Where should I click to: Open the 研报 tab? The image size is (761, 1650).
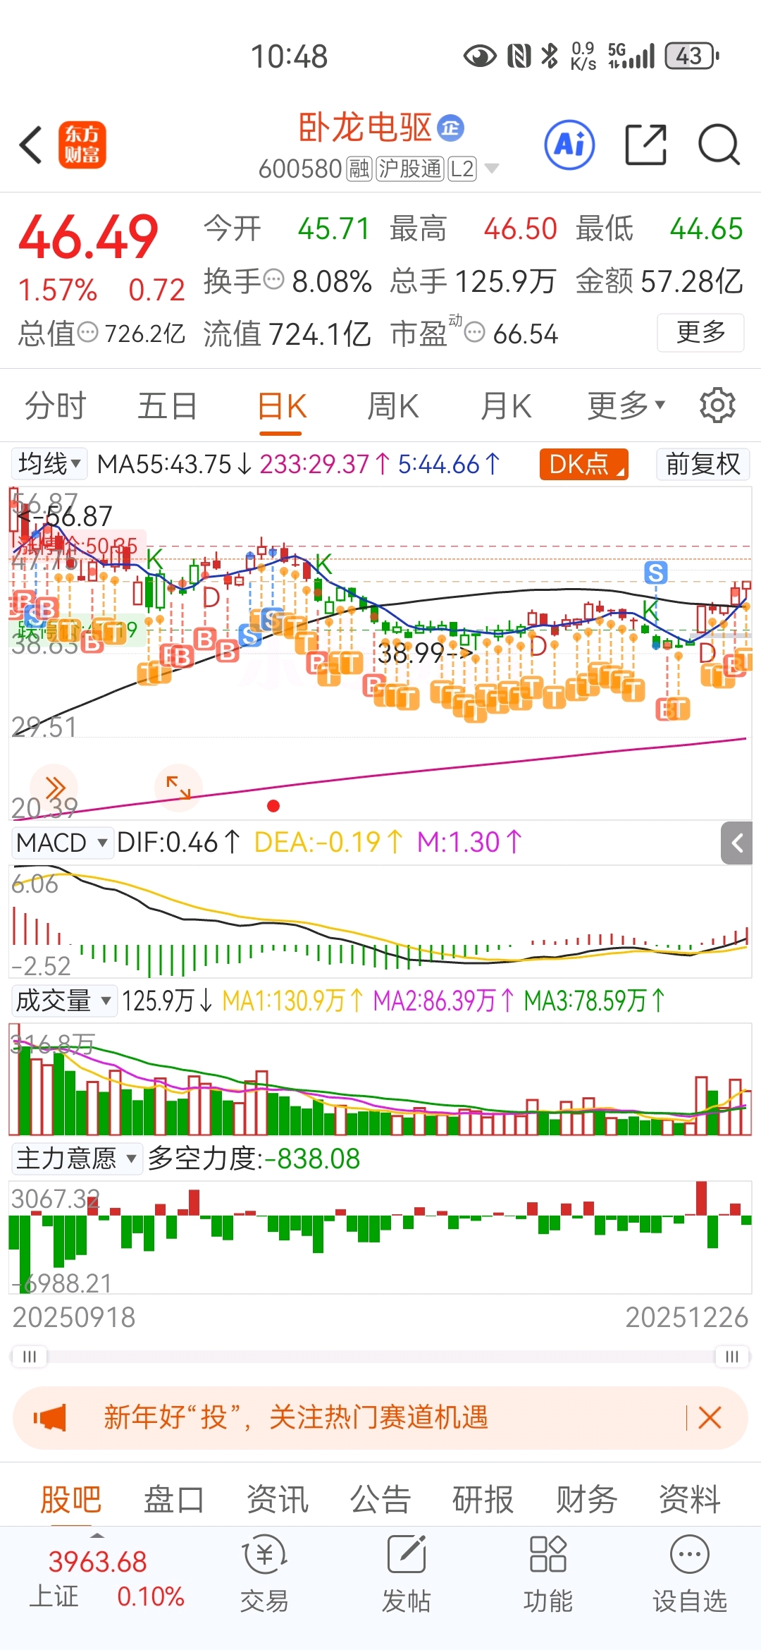coord(483,1498)
